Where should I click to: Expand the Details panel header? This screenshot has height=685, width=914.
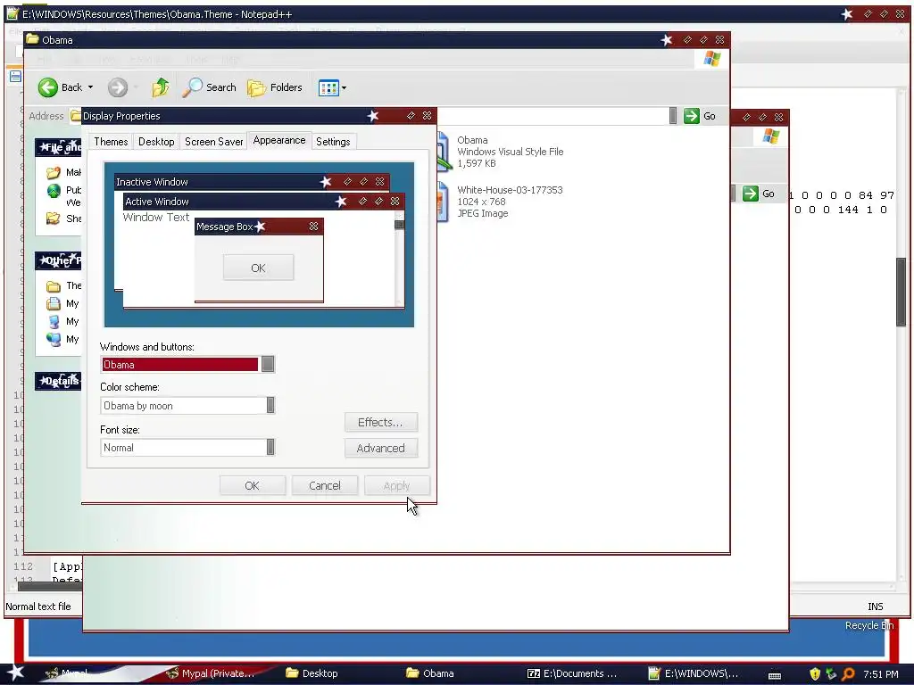58,381
